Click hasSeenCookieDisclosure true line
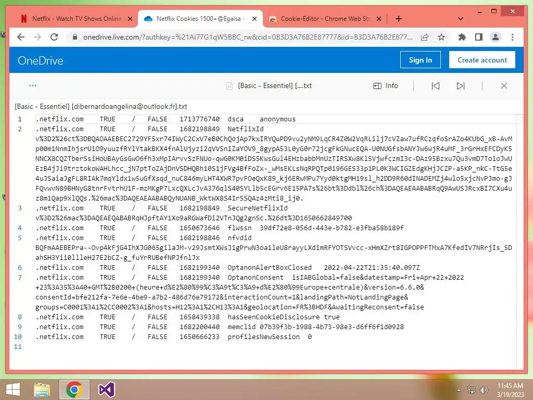The width and height of the screenshot is (533, 400). click(187, 317)
